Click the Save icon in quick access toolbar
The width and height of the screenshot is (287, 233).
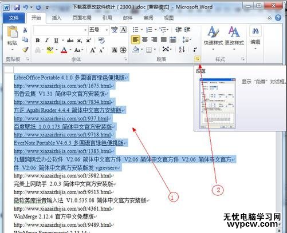click(x=17, y=7)
